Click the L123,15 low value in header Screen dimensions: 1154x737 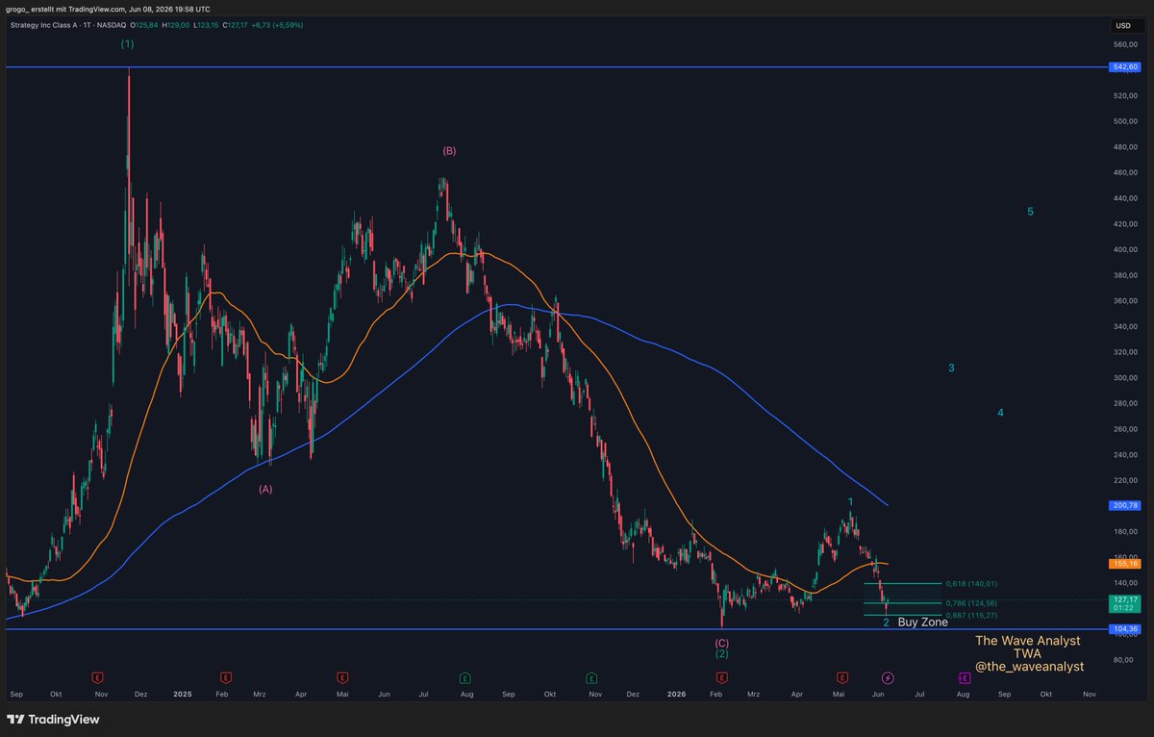(205, 25)
